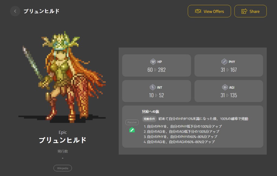277x176 pixels.
Task: Select the AGI fast-forward stat icon
Action: point(225,87)
